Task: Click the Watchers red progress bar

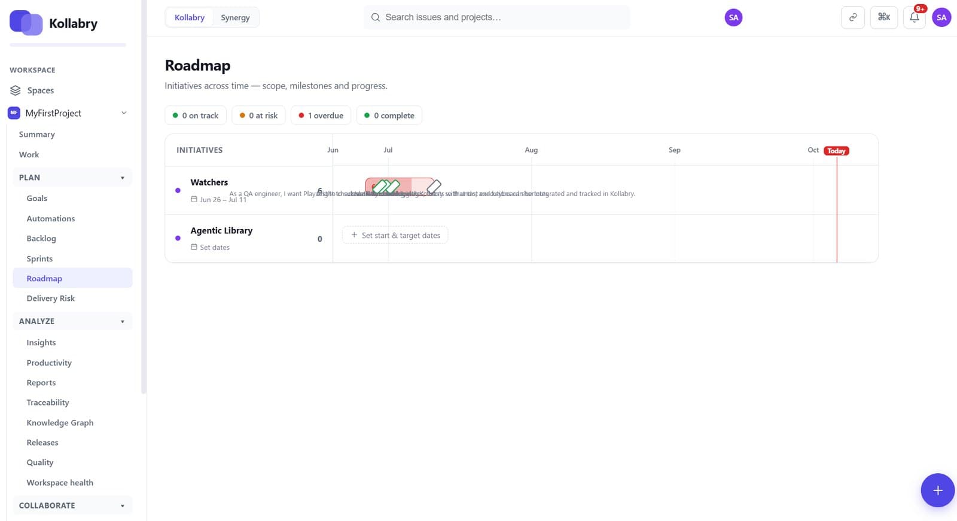Action: tap(400, 186)
